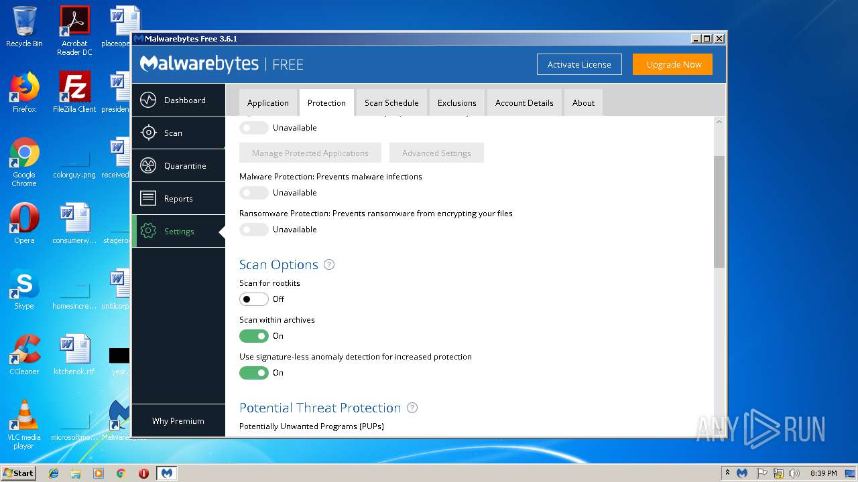The image size is (858, 482).
Task: Select the Protection tab
Action: point(326,102)
